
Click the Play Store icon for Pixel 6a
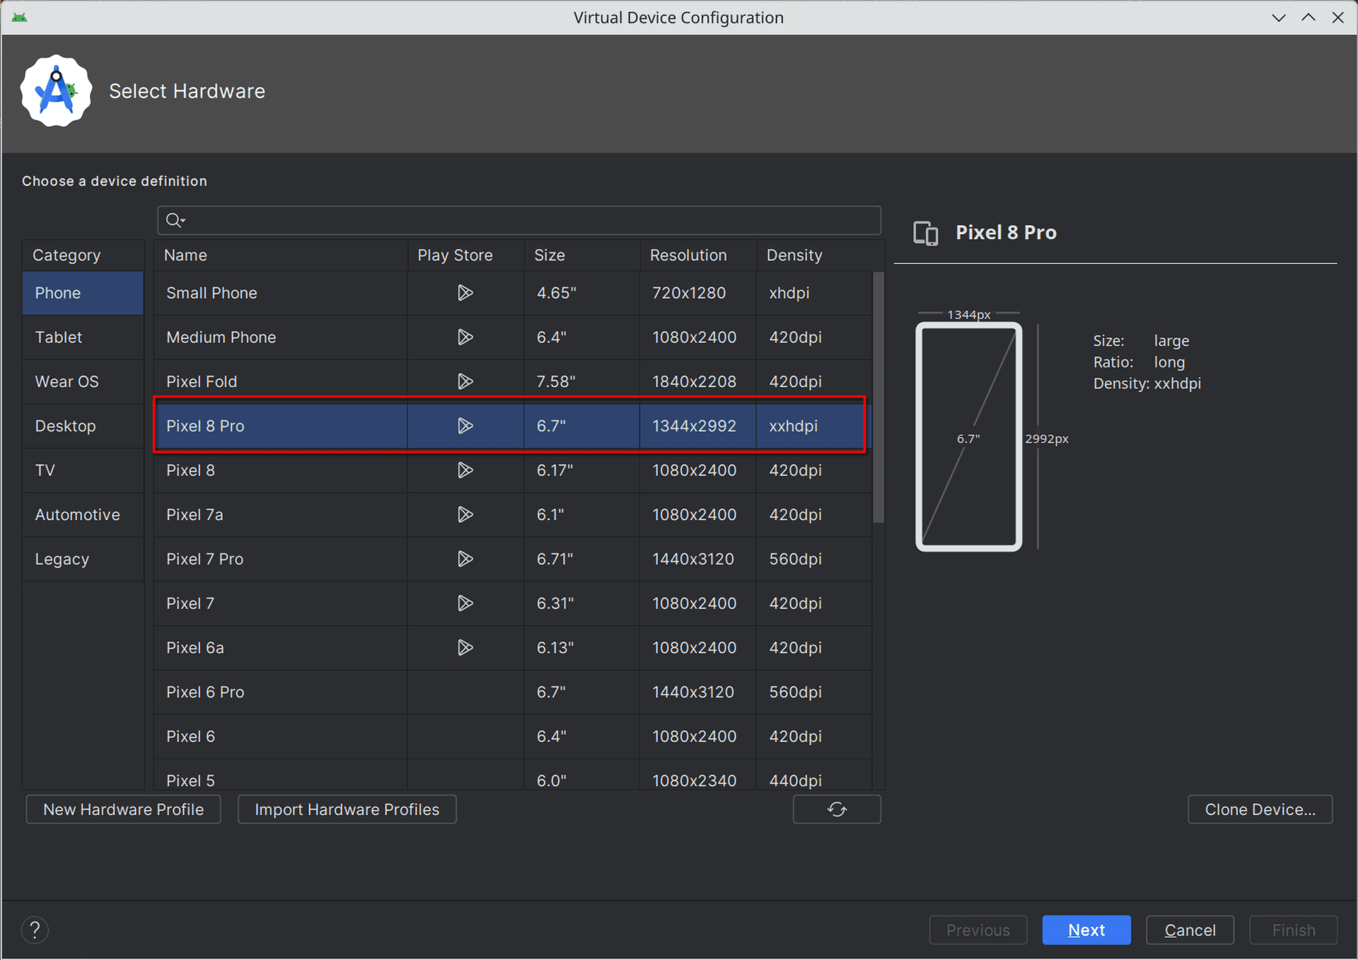coord(465,648)
